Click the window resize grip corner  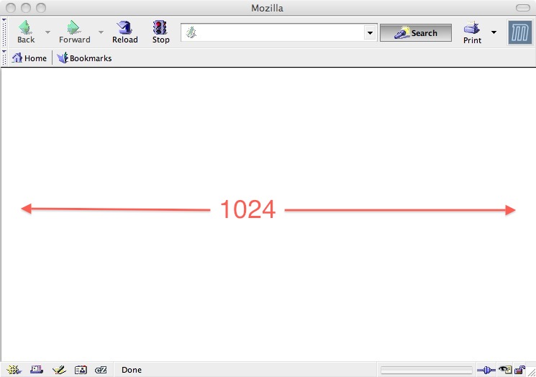[x=531, y=372]
